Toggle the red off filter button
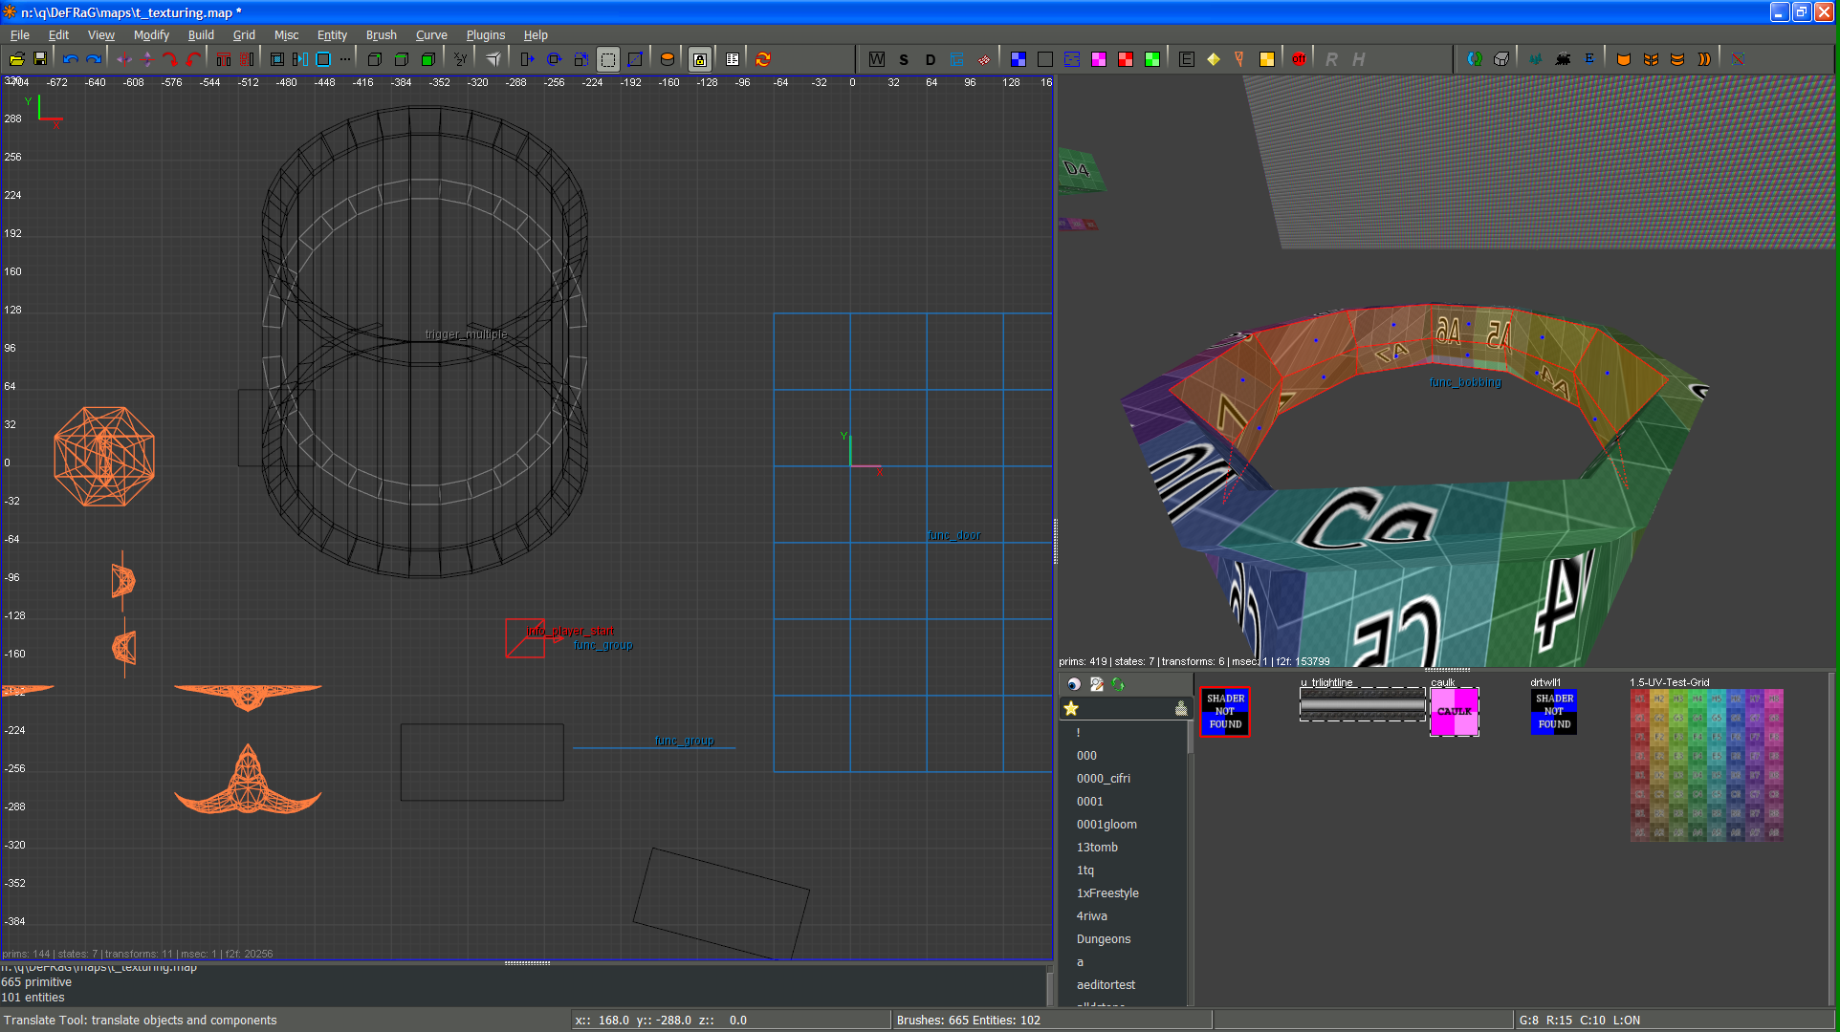This screenshot has height=1032, width=1840. (1299, 59)
